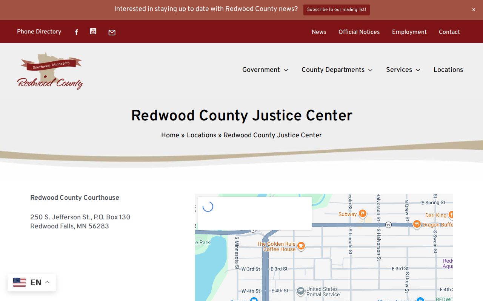
Task: Open the Phone Directory link
Action: tap(39, 32)
